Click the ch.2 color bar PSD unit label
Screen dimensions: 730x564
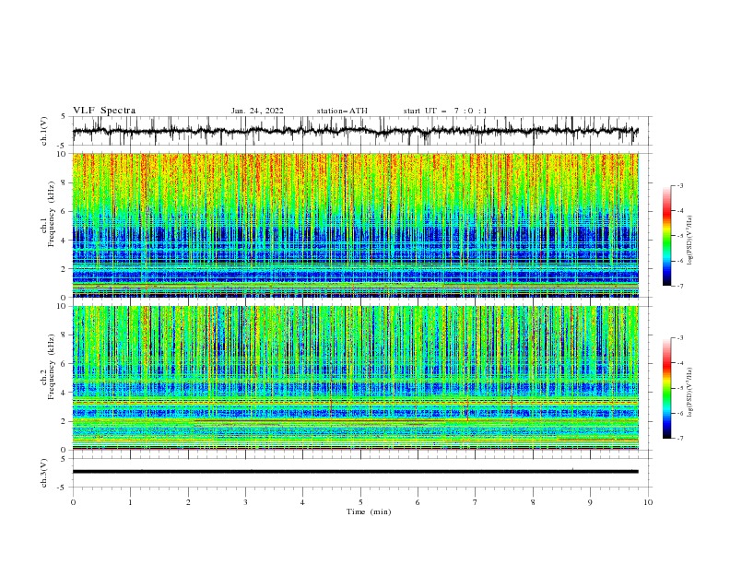pos(690,392)
